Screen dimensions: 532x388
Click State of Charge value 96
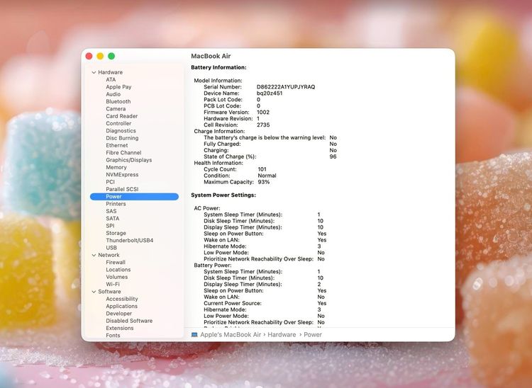[333, 156]
